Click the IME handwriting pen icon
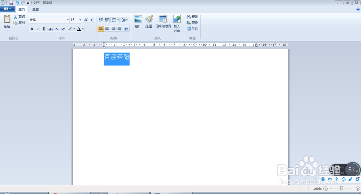 [x=351, y=180]
